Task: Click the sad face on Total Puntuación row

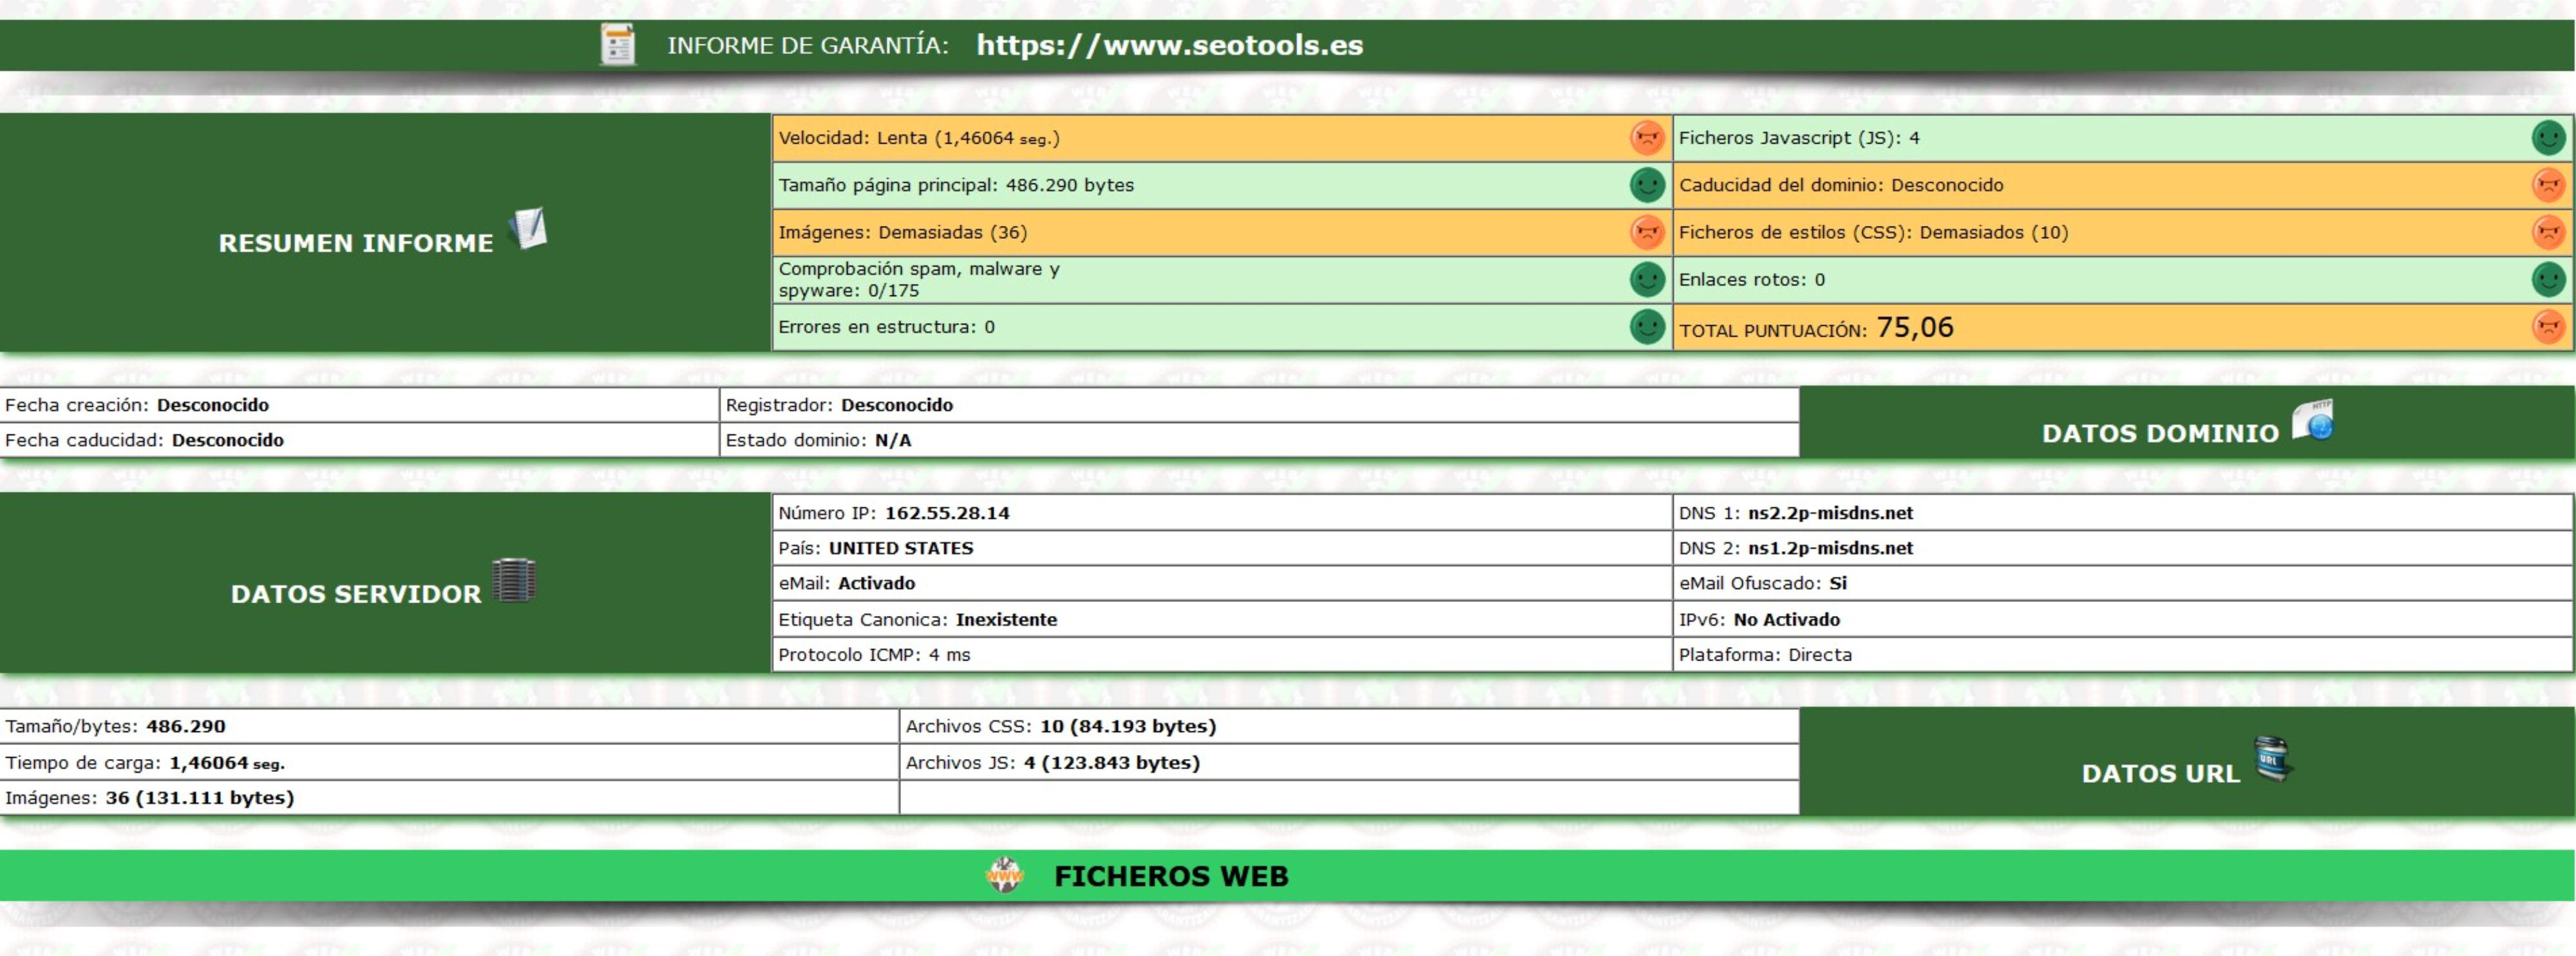Action: coord(2548,326)
